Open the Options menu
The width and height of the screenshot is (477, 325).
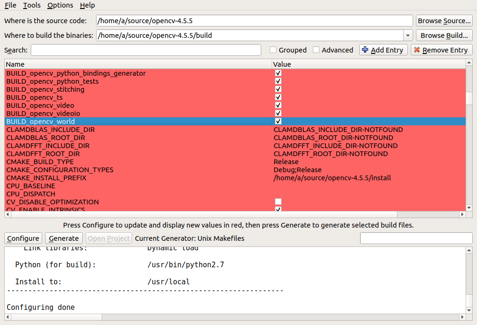click(x=60, y=5)
